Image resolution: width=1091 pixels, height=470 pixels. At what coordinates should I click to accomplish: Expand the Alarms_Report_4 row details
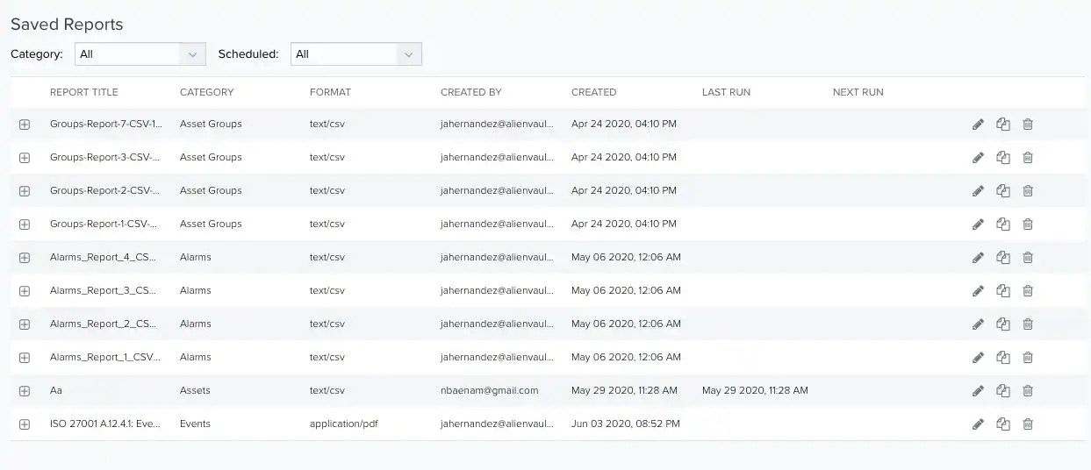(25, 258)
